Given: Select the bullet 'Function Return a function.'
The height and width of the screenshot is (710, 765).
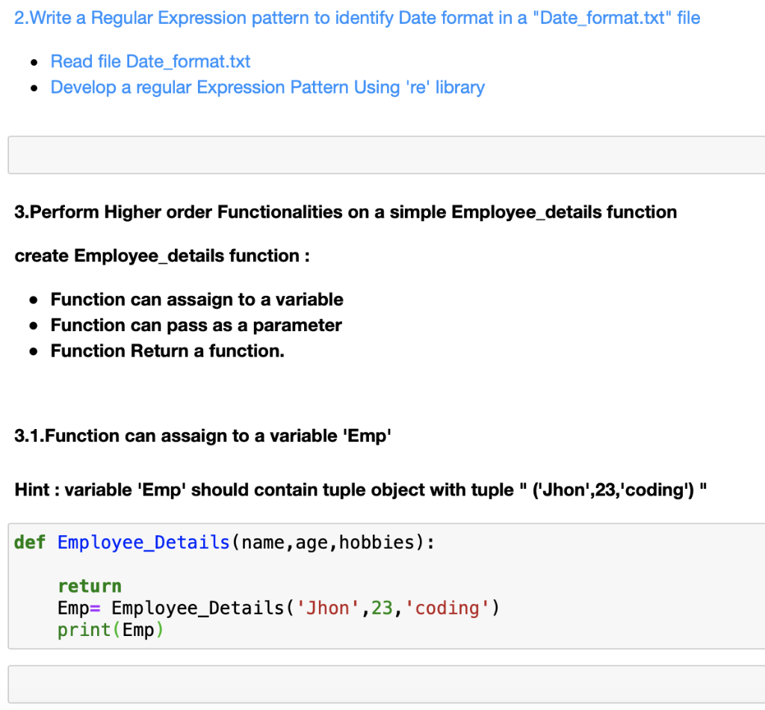Looking at the screenshot, I should coord(167,351).
